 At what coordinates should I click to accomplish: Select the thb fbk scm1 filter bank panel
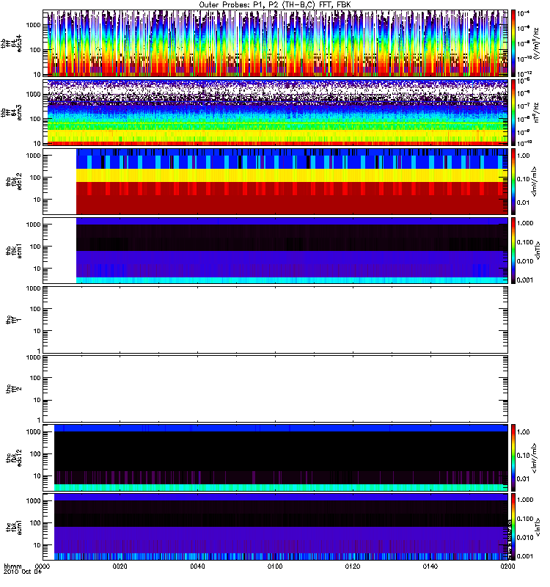click(275, 250)
